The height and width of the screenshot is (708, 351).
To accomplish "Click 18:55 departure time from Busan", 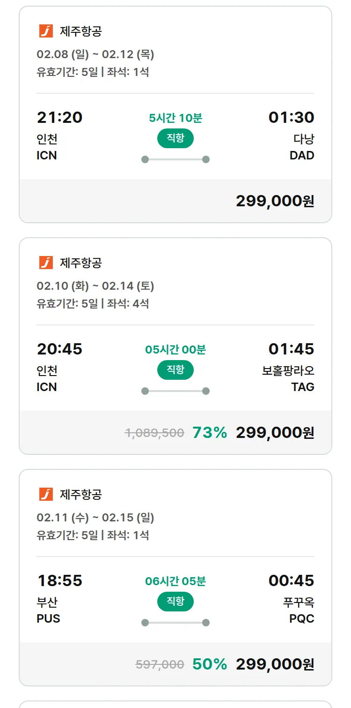I will [59, 580].
